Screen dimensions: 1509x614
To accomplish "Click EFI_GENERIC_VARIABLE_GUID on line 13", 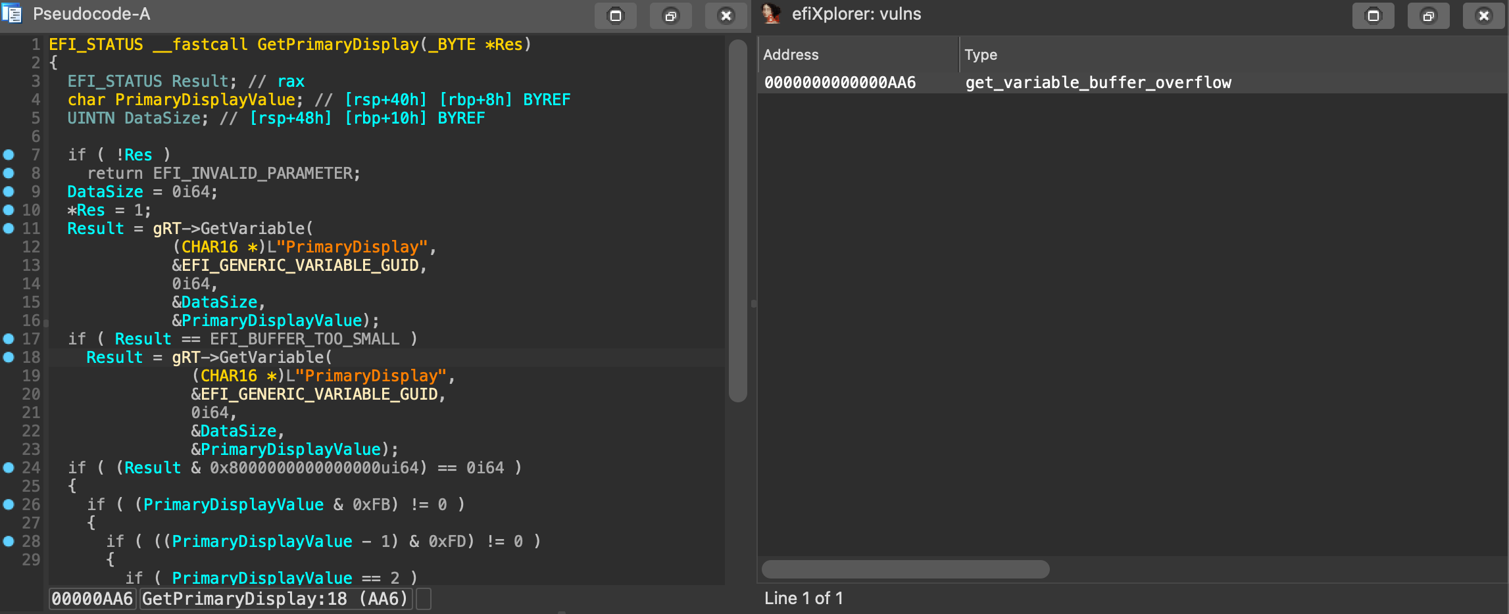I will point(300,266).
